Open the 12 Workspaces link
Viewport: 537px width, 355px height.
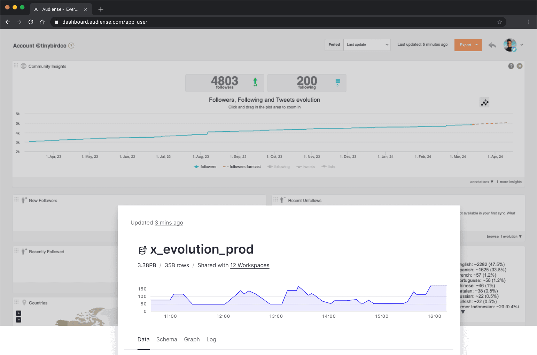250,265
